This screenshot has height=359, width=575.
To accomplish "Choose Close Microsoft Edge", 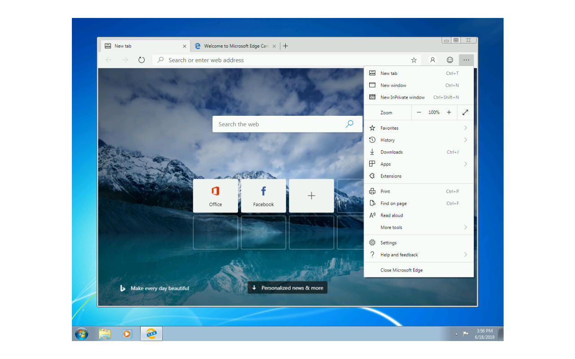I will click(x=419, y=270).
